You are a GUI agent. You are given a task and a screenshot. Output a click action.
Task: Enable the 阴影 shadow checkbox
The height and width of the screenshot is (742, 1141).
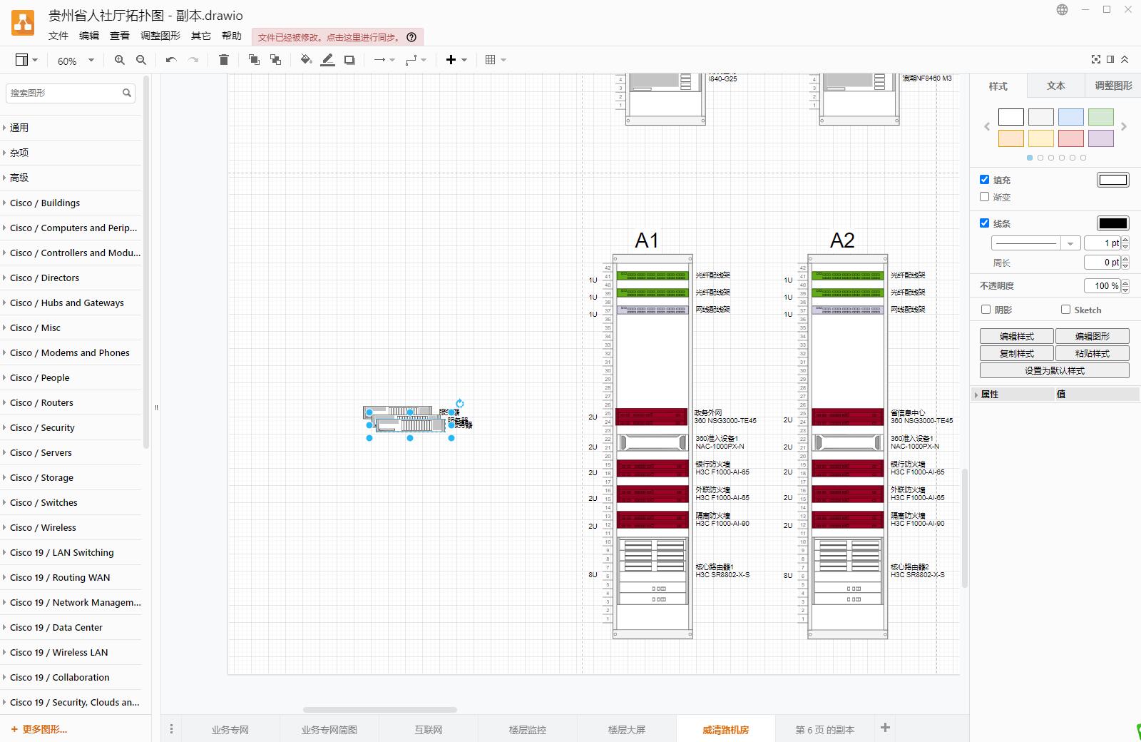point(986,310)
